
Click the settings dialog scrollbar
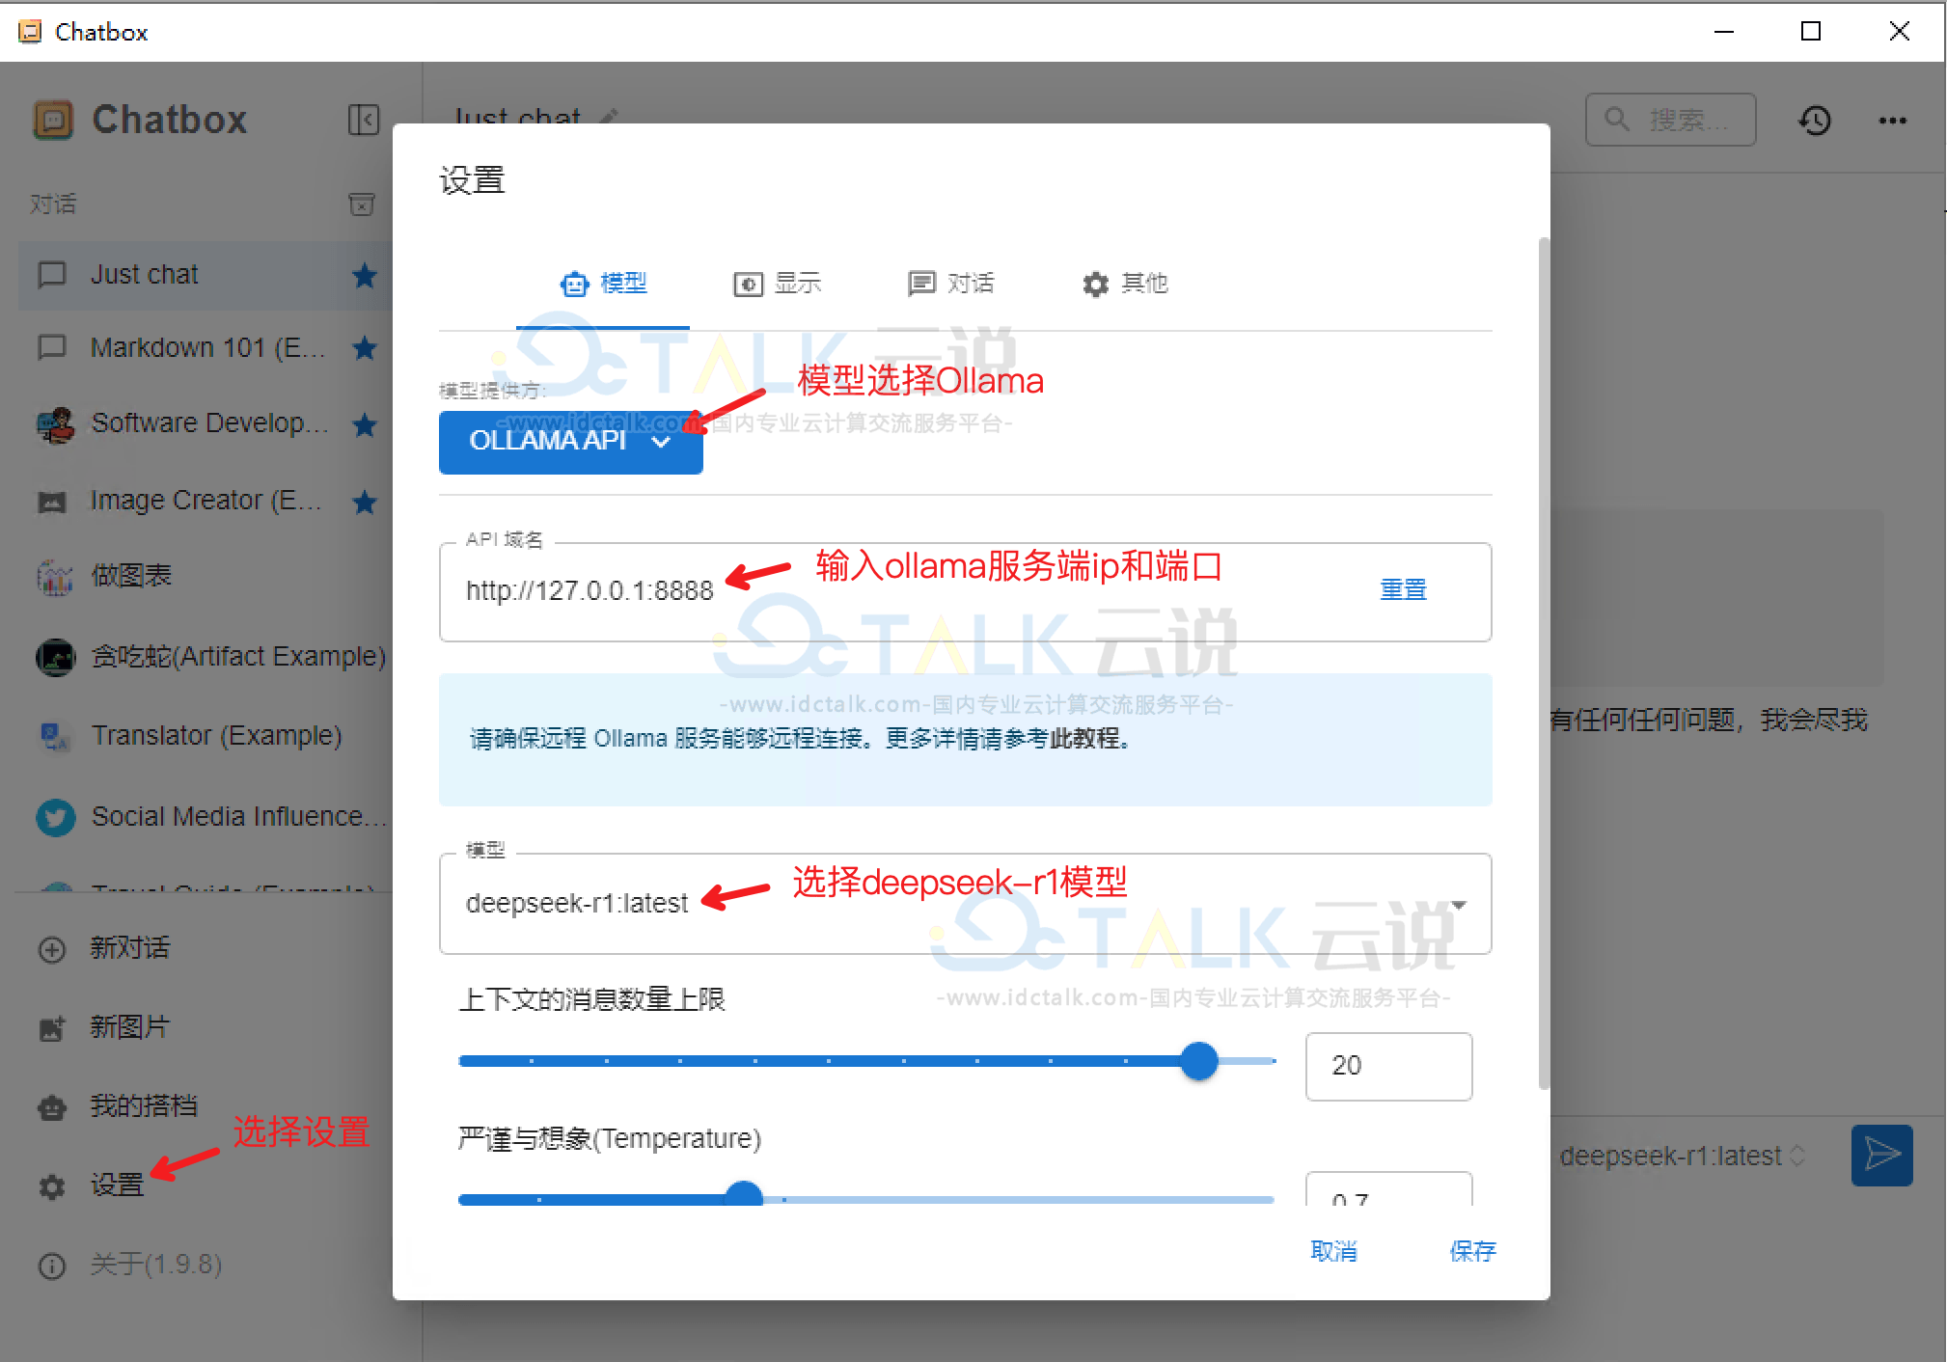[1544, 664]
